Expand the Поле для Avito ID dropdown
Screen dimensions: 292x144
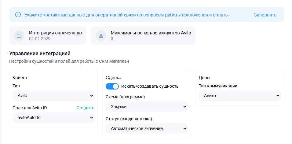[53, 118]
